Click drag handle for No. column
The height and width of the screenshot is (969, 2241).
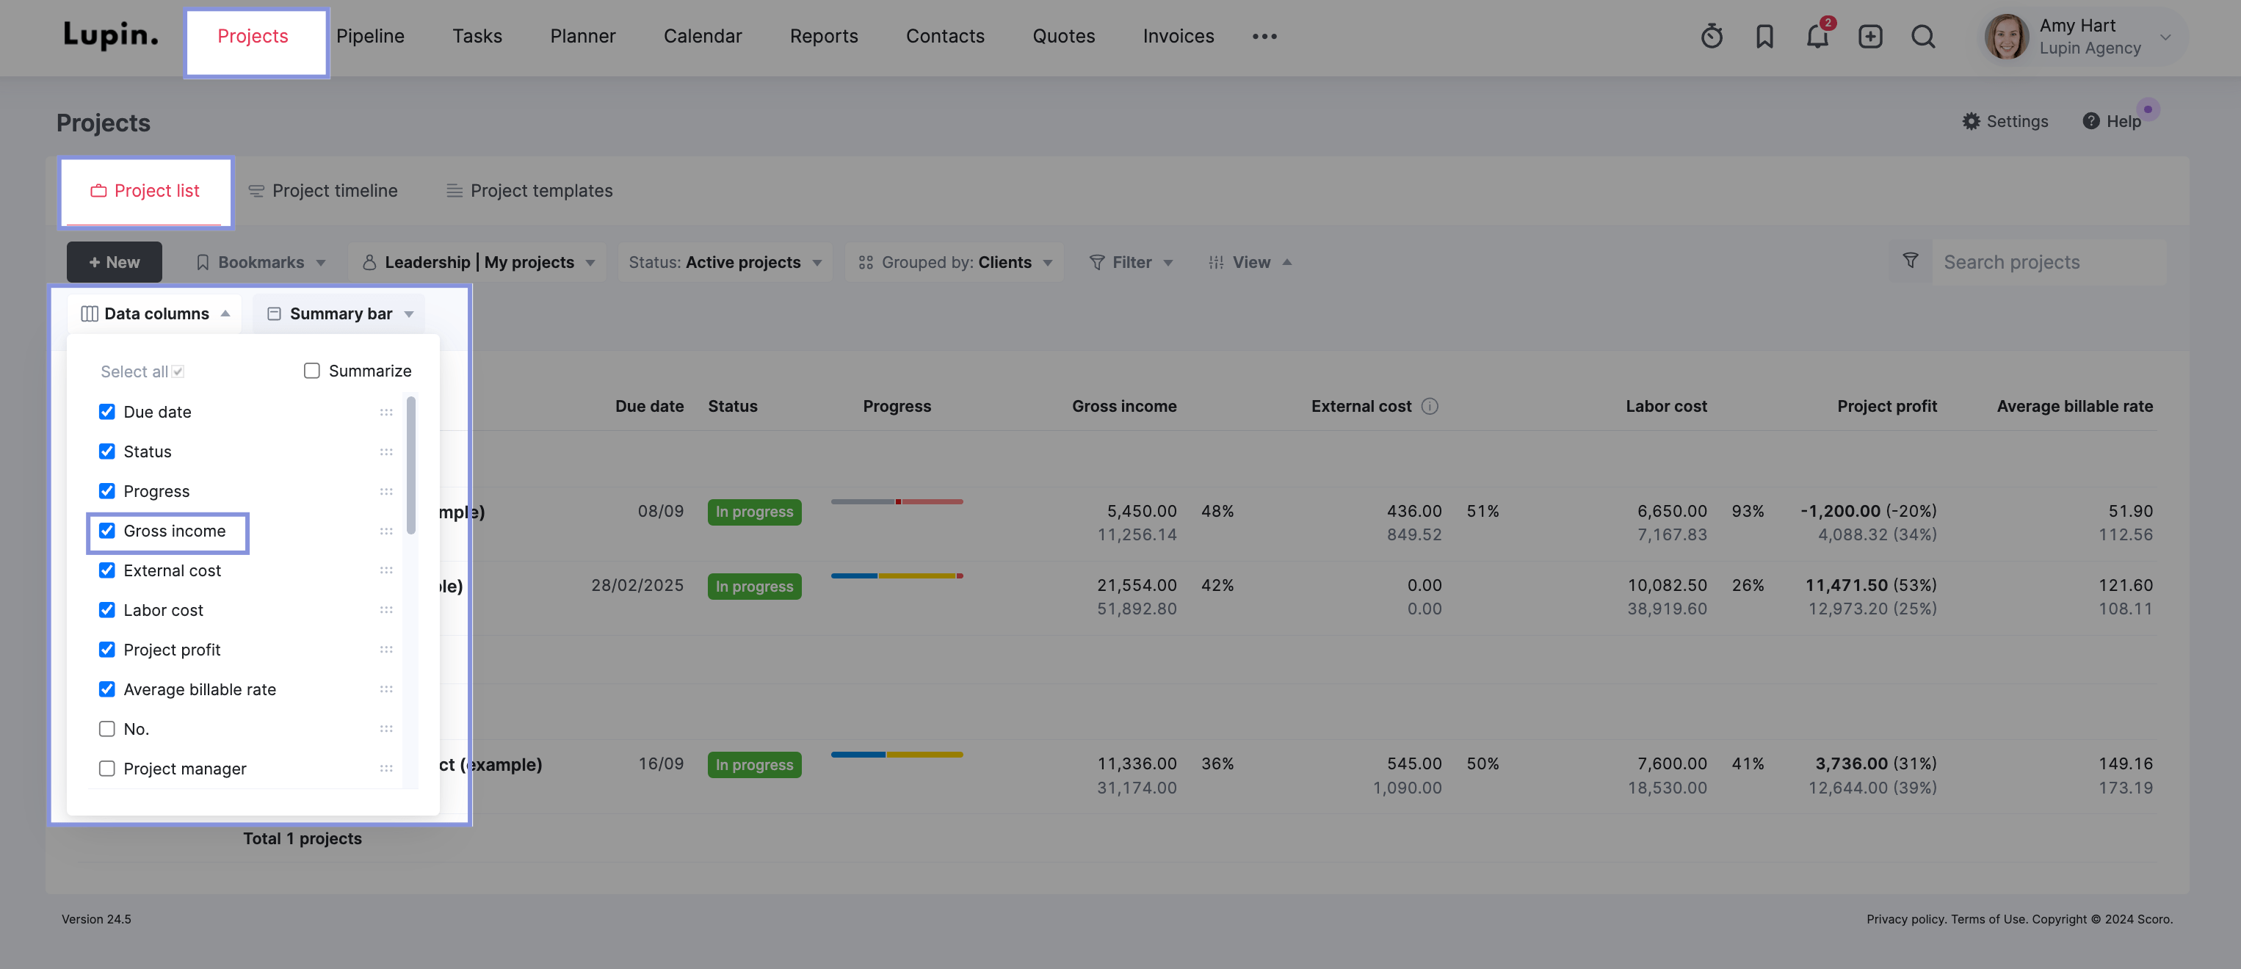386,729
